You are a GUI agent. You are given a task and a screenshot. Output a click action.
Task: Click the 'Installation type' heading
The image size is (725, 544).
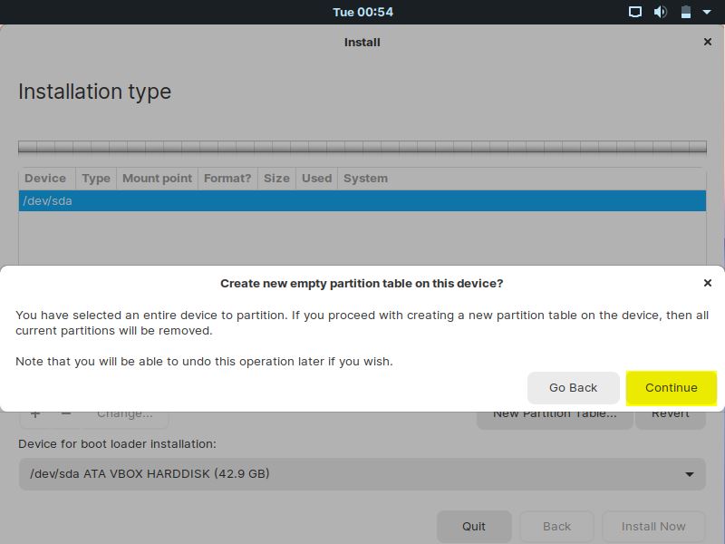(95, 92)
